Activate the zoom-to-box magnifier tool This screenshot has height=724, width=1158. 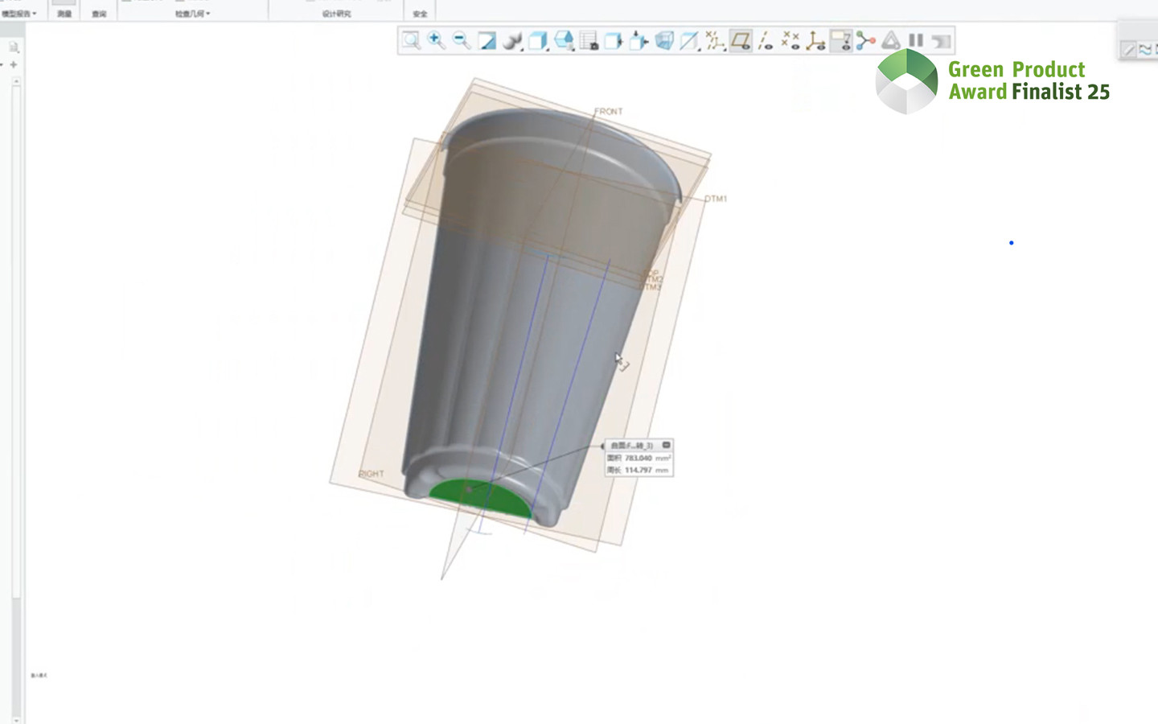pos(411,40)
